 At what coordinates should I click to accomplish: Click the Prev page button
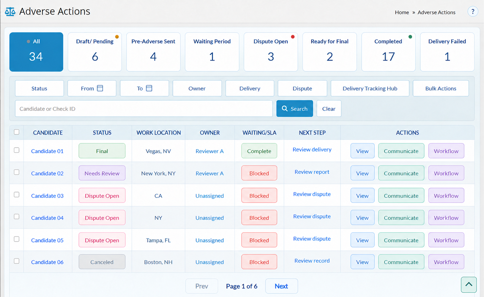click(202, 286)
